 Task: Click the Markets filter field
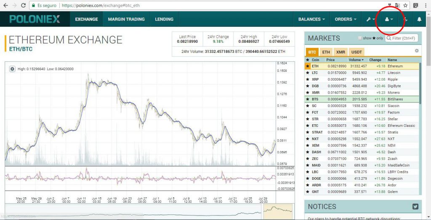click(x=402, y=38)
